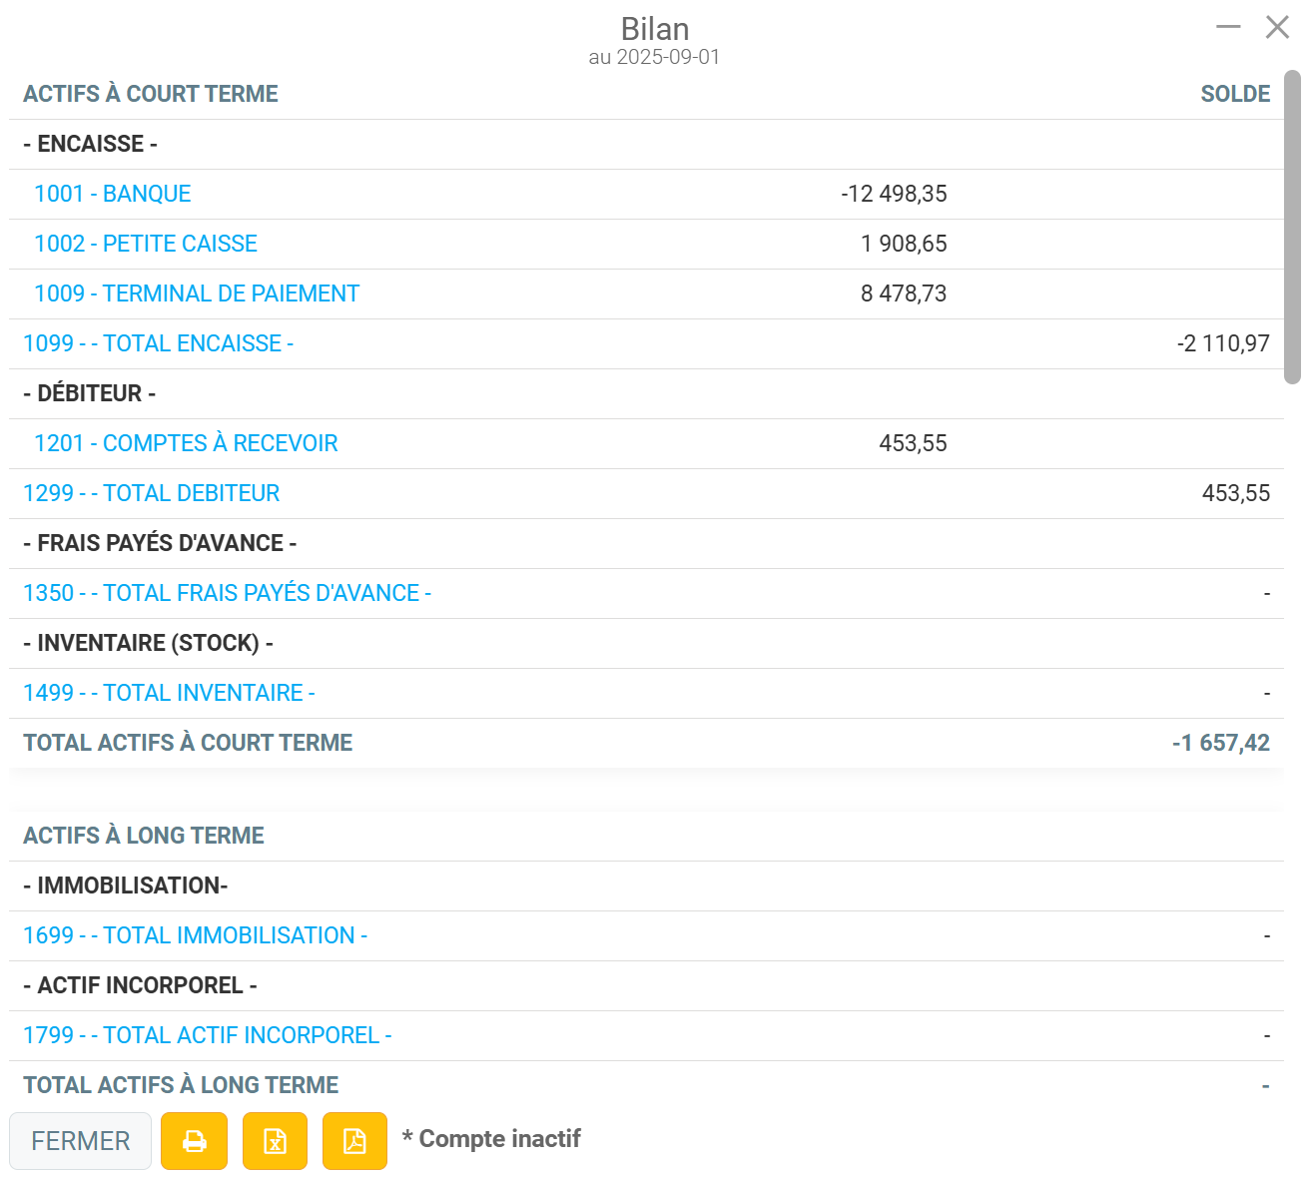Click the PETITE CAISSE value 1 908,65

click(904, 244)
